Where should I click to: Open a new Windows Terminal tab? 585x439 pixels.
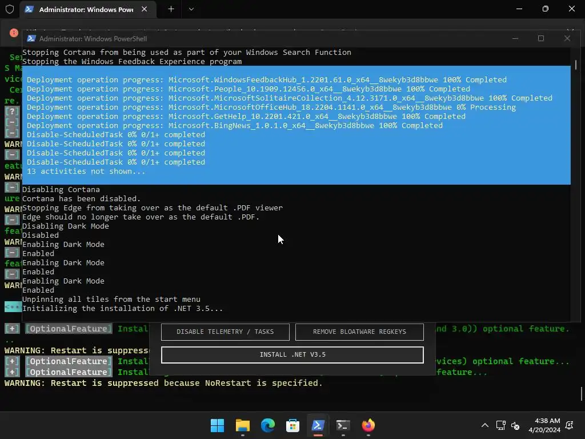(x=171, y=9)
